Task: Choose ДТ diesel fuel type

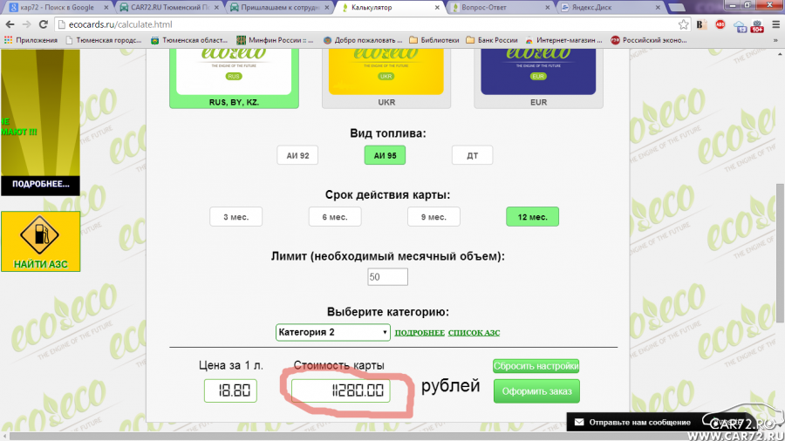Action: 472,155
